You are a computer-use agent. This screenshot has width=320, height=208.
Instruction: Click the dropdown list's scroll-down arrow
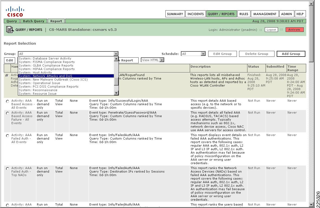[117, 93]
